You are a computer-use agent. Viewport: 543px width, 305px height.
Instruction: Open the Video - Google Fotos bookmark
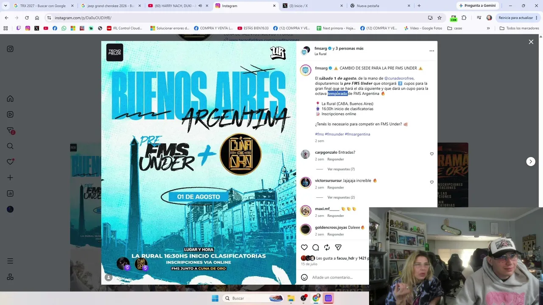(423, 28)
